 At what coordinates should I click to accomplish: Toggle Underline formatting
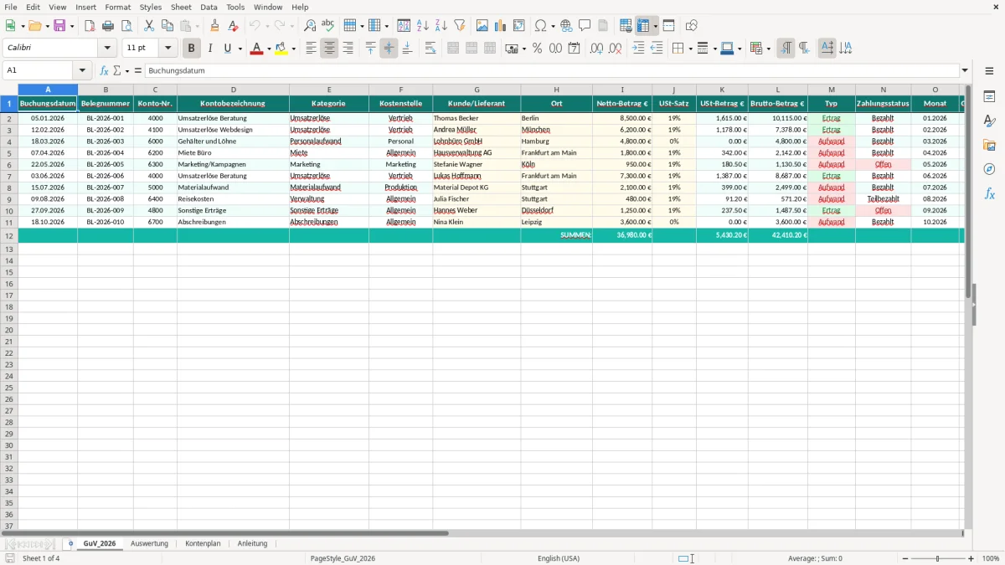pos(227,49)
